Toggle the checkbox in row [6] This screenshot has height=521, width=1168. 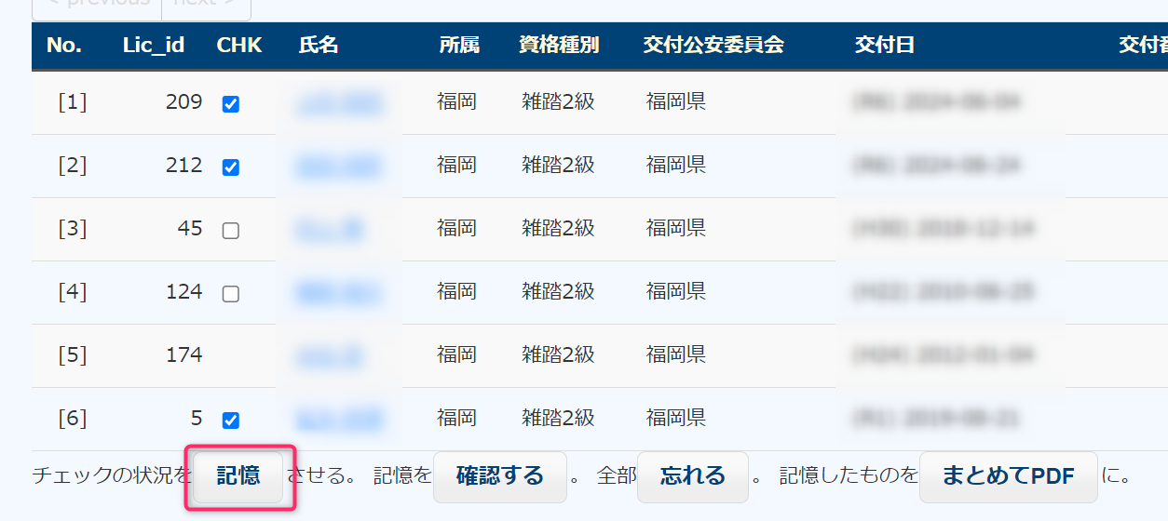click(x=231, y=421)
